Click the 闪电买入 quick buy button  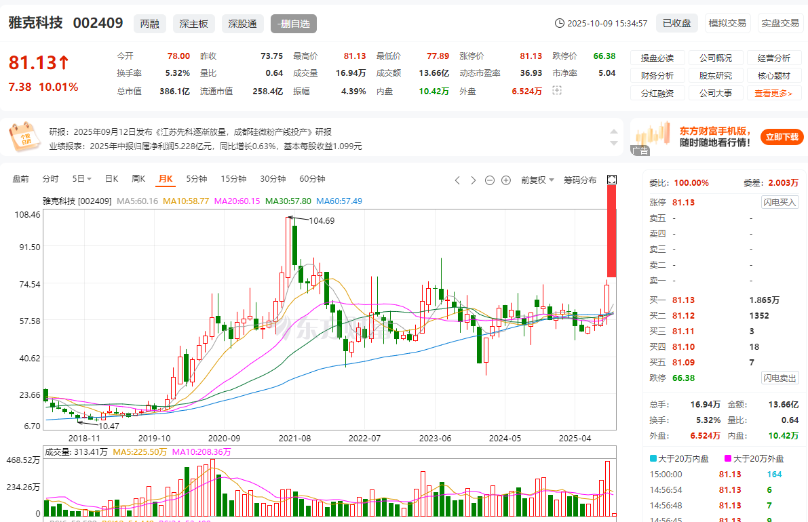pyautogui.click(x=780, y=202)
